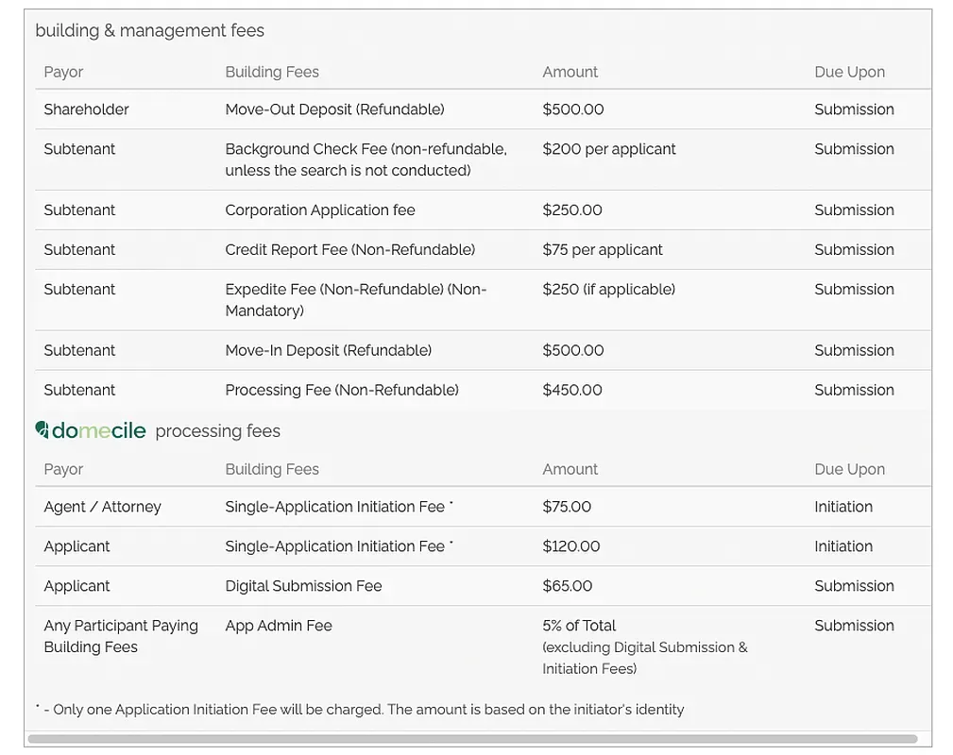Click the horizontal scrollbar at the bottom
Image resolution: width=953 pixels, height=755 pixels.
coord(472,739)
